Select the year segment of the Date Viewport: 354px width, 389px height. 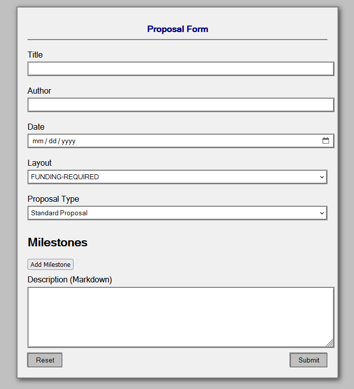pos(68,141)
